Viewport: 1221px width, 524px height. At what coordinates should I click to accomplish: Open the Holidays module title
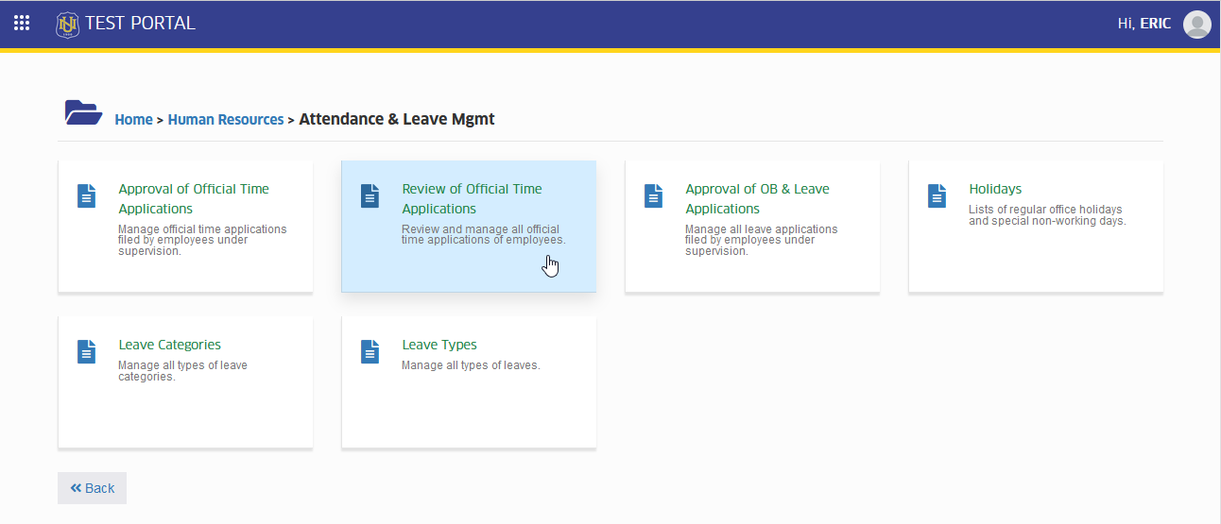pos(995,189)
